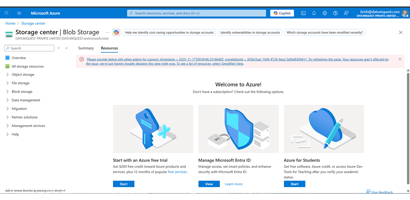Open the Copilot button in the top bar
The height and width of the screenshot is (200, 410).
(282, 13)
